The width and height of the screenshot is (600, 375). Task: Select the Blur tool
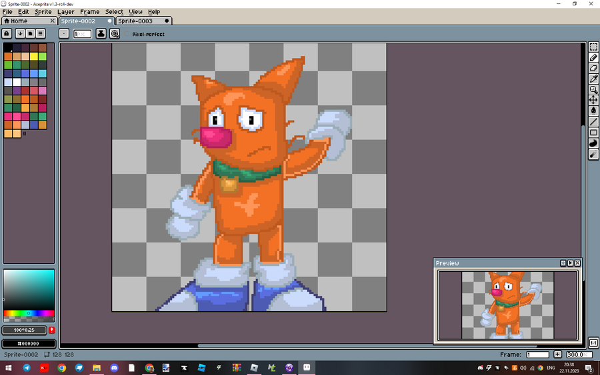593,154
